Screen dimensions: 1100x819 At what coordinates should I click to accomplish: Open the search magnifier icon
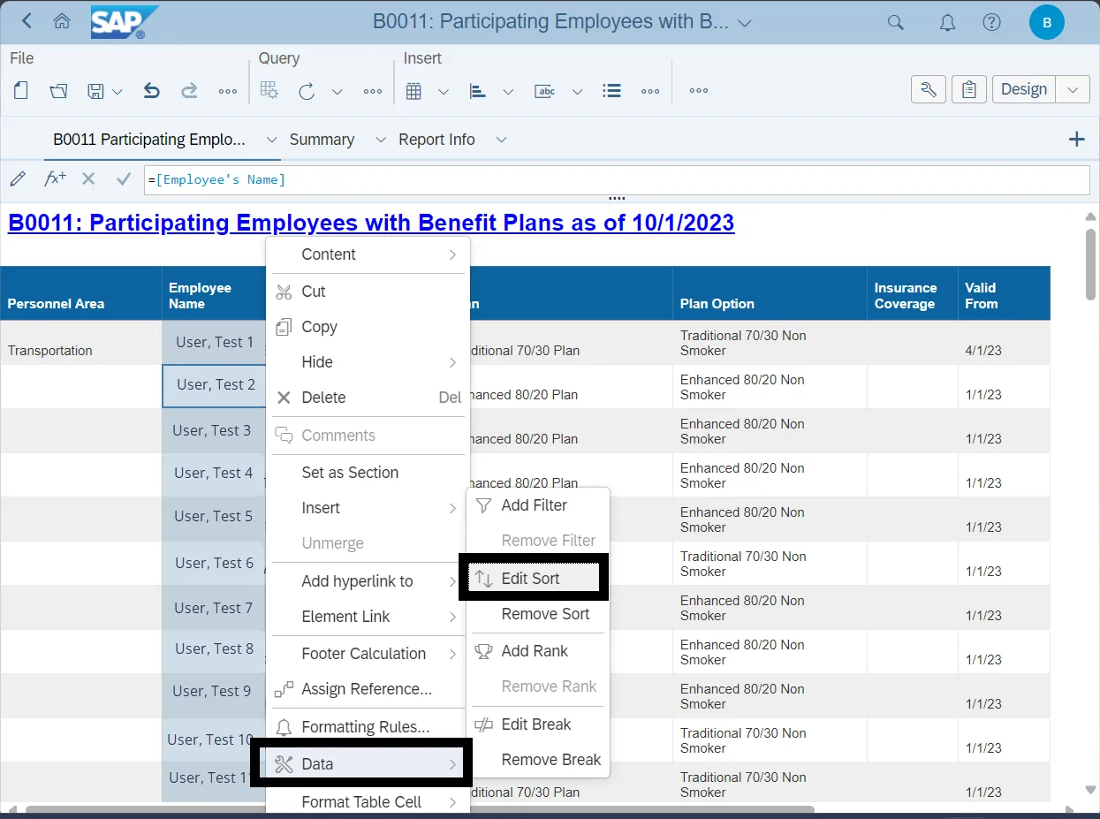tap(896, 23)
